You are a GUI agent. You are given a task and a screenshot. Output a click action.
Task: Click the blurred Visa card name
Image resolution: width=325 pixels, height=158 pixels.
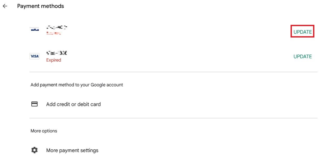tap(56, 53)
